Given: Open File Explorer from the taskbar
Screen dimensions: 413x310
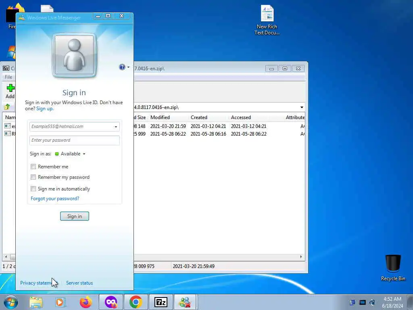Looking at the screenshot, I should pos(36,302).
